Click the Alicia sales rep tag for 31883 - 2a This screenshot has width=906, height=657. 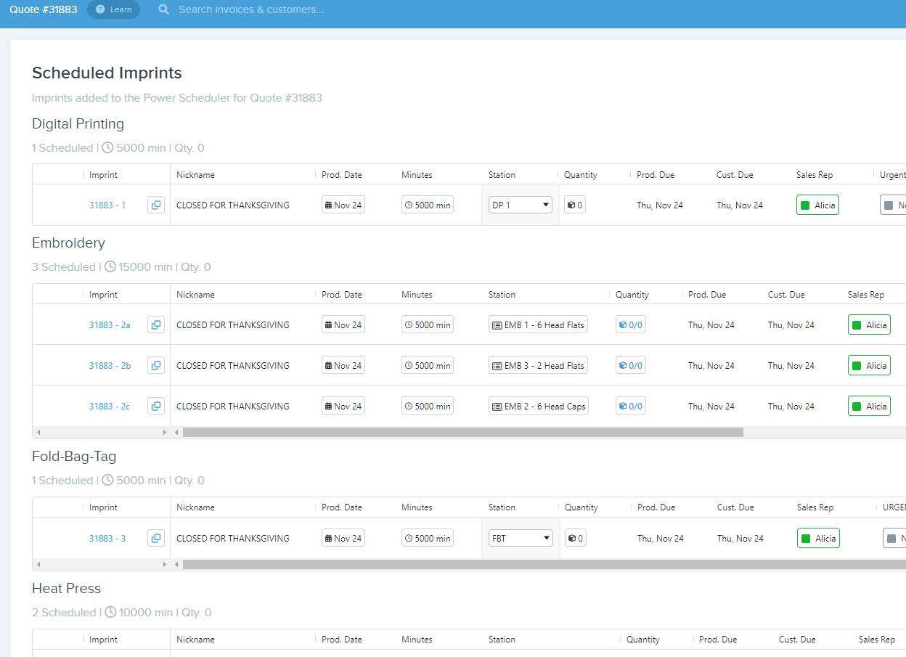point(869,325)
